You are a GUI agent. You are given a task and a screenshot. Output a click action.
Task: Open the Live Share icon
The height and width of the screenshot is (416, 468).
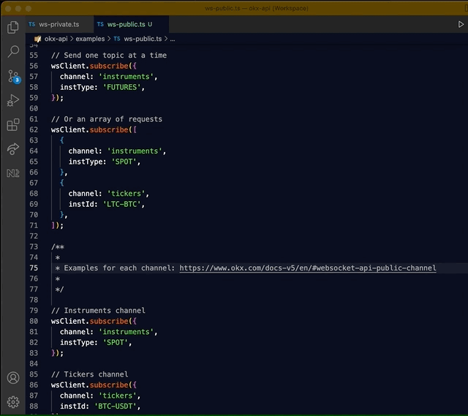pyautogui.click(x=13, y=148)
